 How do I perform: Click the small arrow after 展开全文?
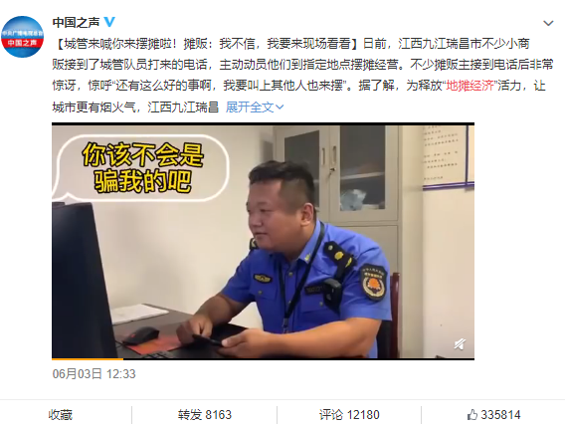point(280,107)
